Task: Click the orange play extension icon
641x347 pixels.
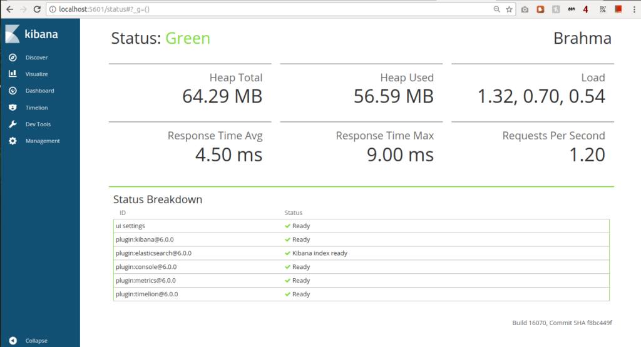Action: 540,9
